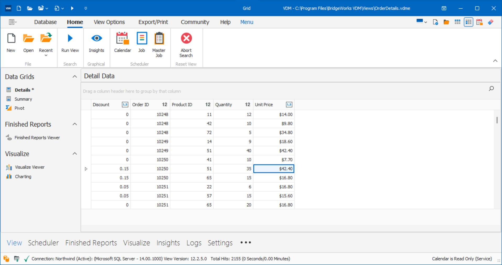Click the Job icon in Scheduler group

click(x=142, y=39)
